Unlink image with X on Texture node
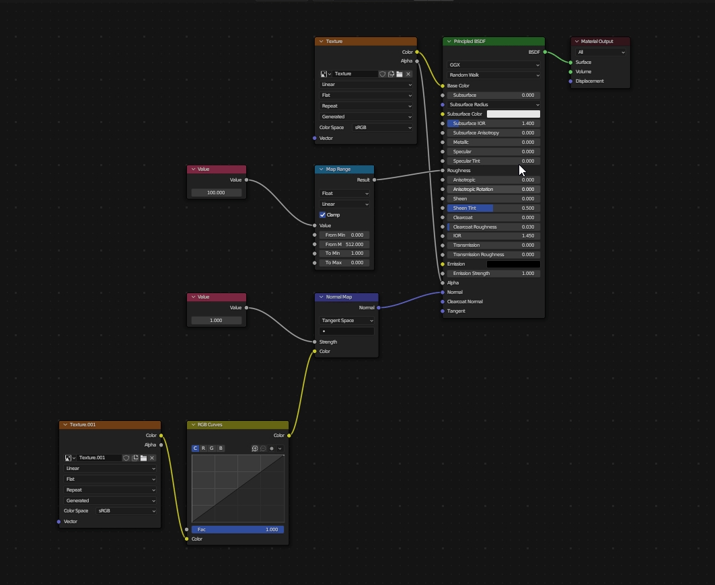 [408, 74]
